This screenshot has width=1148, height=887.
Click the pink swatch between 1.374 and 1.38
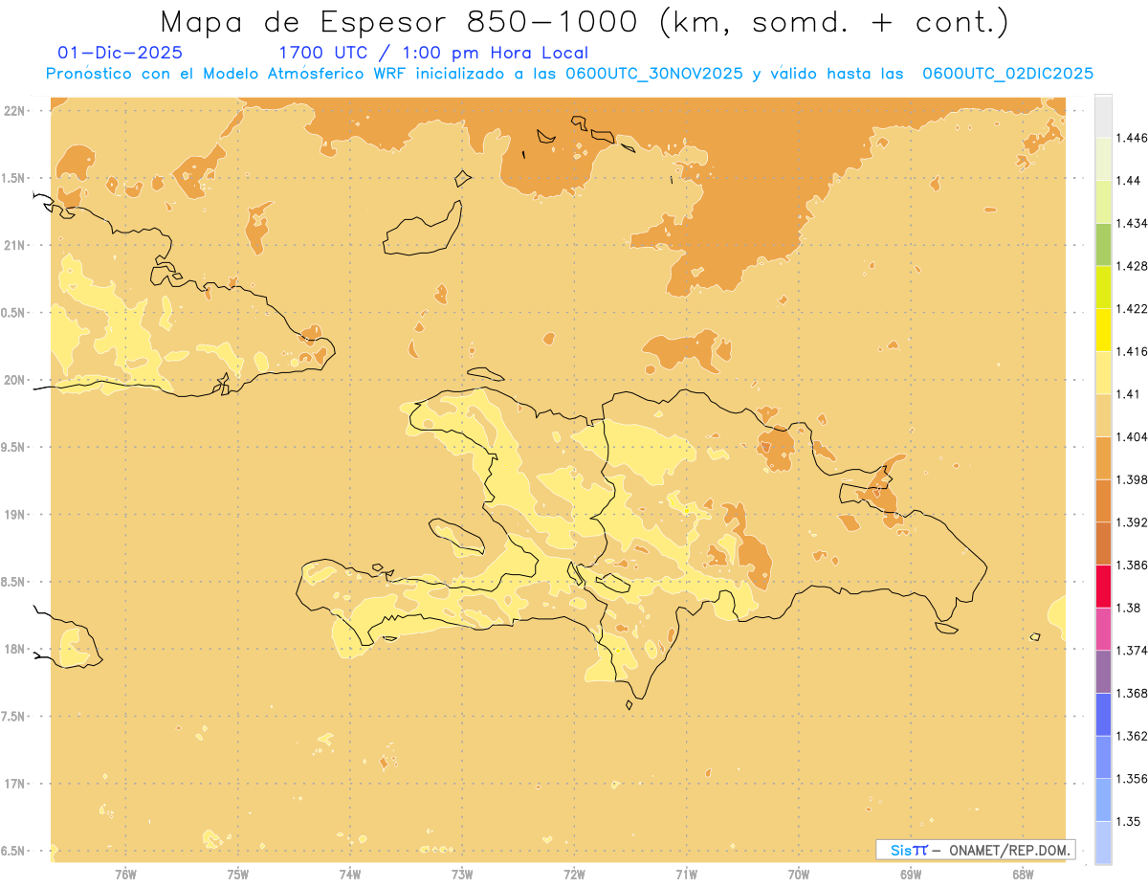pos(1103,629)
